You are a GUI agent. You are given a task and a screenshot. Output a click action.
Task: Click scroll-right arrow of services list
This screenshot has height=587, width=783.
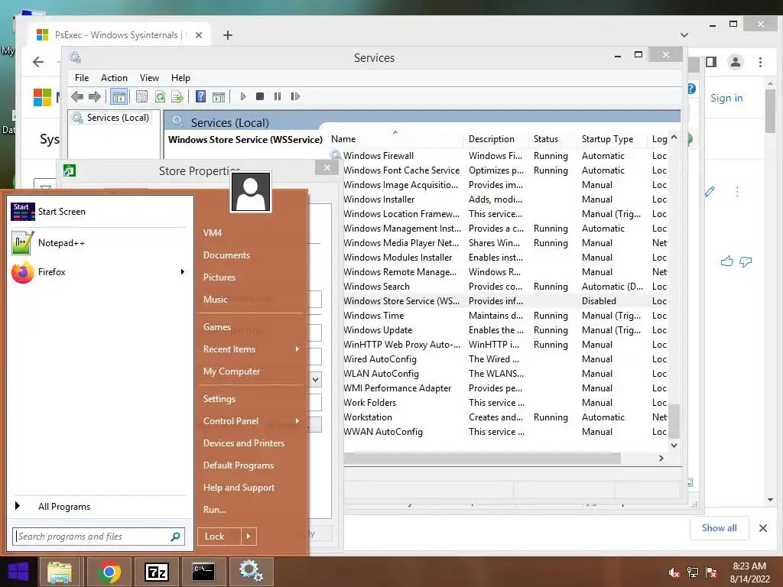(x=661, y=459)
